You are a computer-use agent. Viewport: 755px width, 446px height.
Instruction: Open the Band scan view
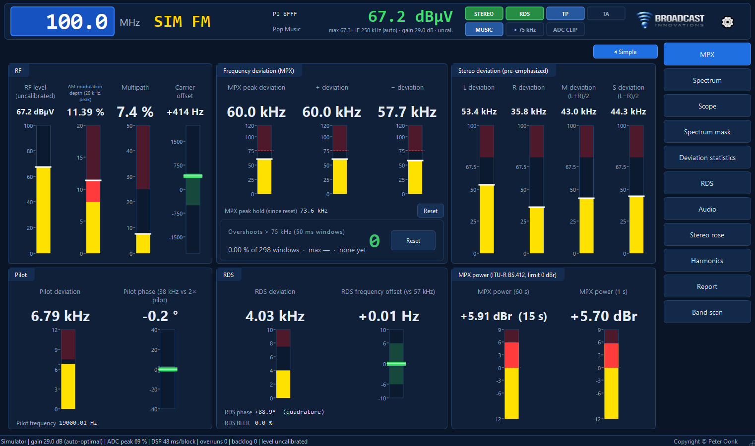pyautogui.click(x=707, y=312)
